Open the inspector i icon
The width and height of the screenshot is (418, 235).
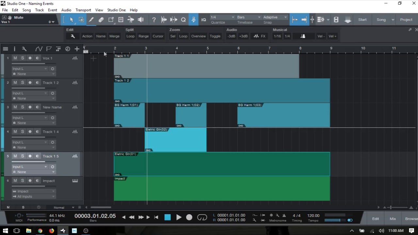click(14, 49)
